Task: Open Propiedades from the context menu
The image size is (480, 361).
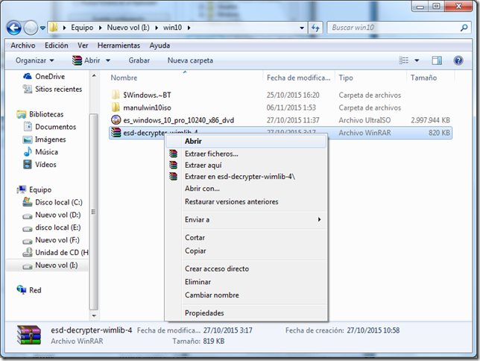Action: [x=246, y=313]
